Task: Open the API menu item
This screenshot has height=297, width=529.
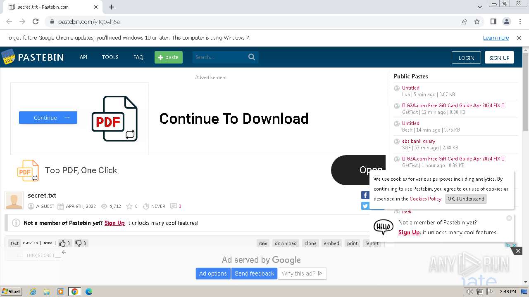Action: point(83,57)
